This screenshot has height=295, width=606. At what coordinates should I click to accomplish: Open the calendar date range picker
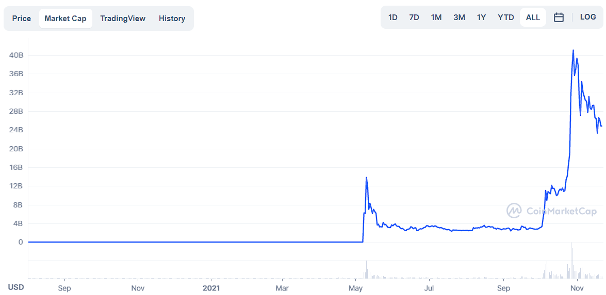[x=559, y=18]
